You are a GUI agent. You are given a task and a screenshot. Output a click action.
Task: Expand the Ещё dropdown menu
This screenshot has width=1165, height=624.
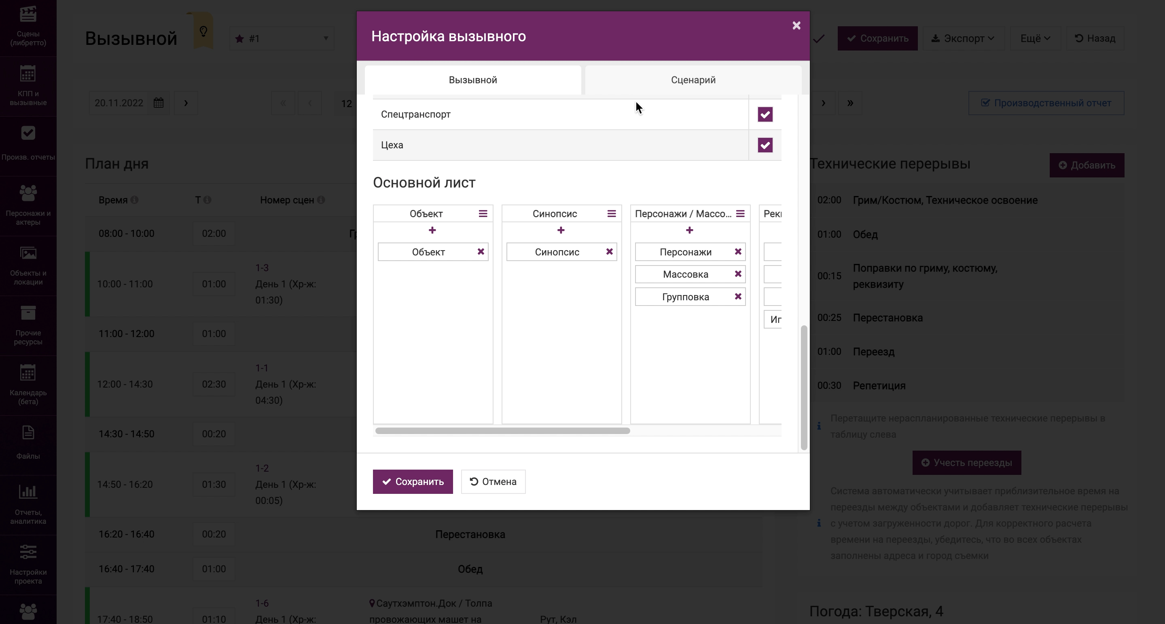[1035, 38]
